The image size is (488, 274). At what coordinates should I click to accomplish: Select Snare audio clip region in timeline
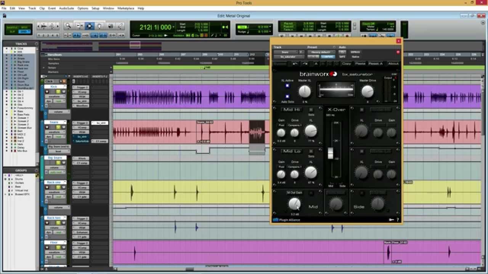(257, 132)
